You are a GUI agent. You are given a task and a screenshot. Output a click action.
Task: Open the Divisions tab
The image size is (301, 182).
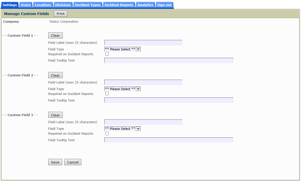click(x=63, y=5)
